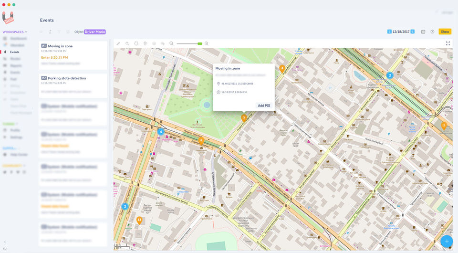Click the blue plus floating button
Image resolution: width=458 pixels, height=253 pixels.
pos(447,242)
